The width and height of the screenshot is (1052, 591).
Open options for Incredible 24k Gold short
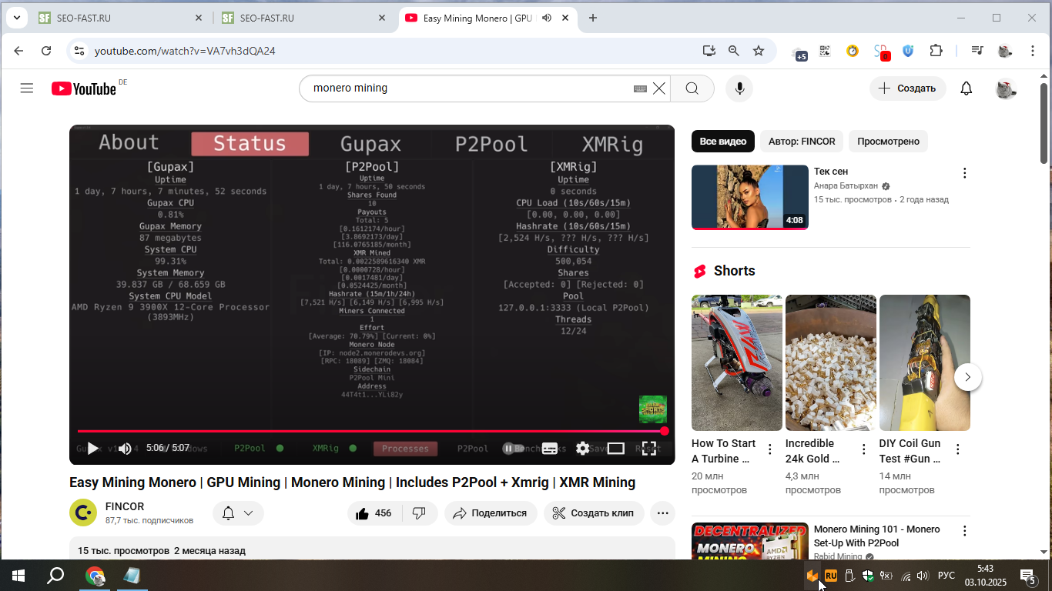(863, 449)
